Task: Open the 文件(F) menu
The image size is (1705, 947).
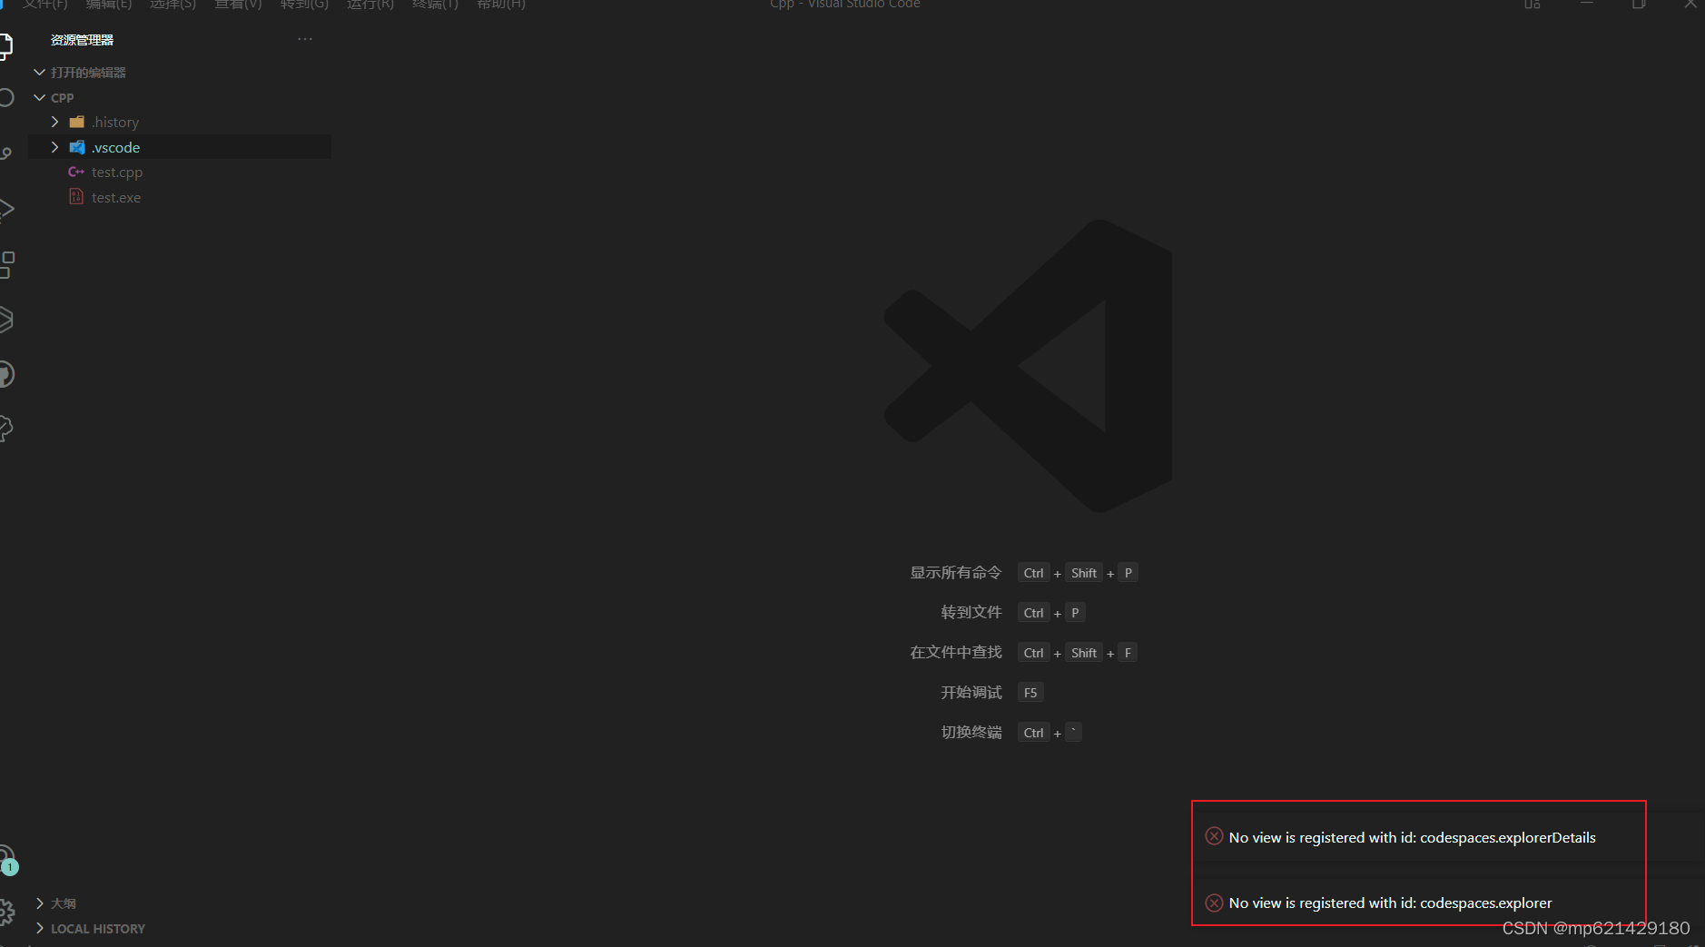Action: pyautogui.click(x=45, y=4)
